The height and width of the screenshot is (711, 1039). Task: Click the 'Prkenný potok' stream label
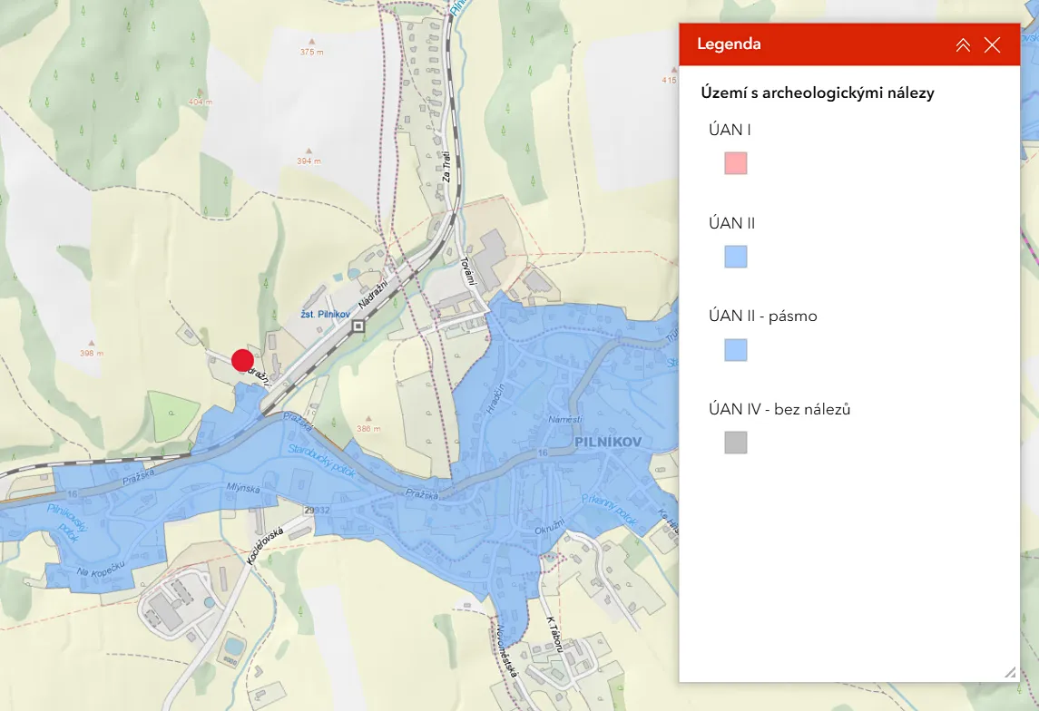point(609,510)
